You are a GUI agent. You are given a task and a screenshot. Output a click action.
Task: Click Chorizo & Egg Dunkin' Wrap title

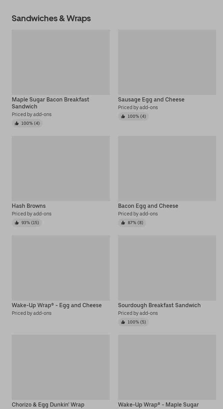(48, 405)
